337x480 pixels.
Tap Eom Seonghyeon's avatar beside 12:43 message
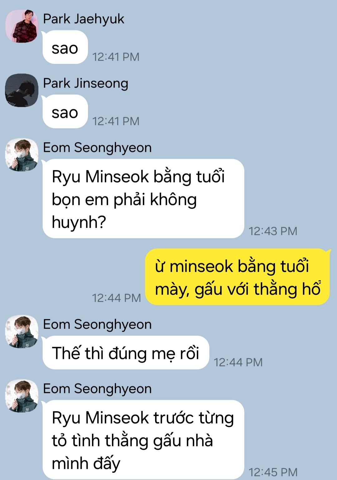click(22, 155)
